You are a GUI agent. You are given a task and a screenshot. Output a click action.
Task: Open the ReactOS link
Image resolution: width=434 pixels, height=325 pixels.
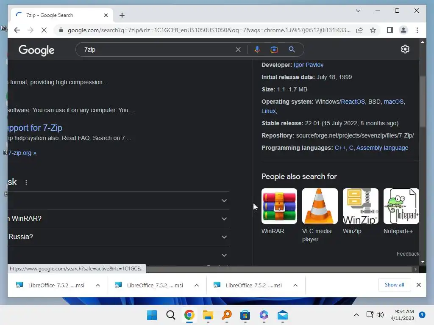(353, 102)
